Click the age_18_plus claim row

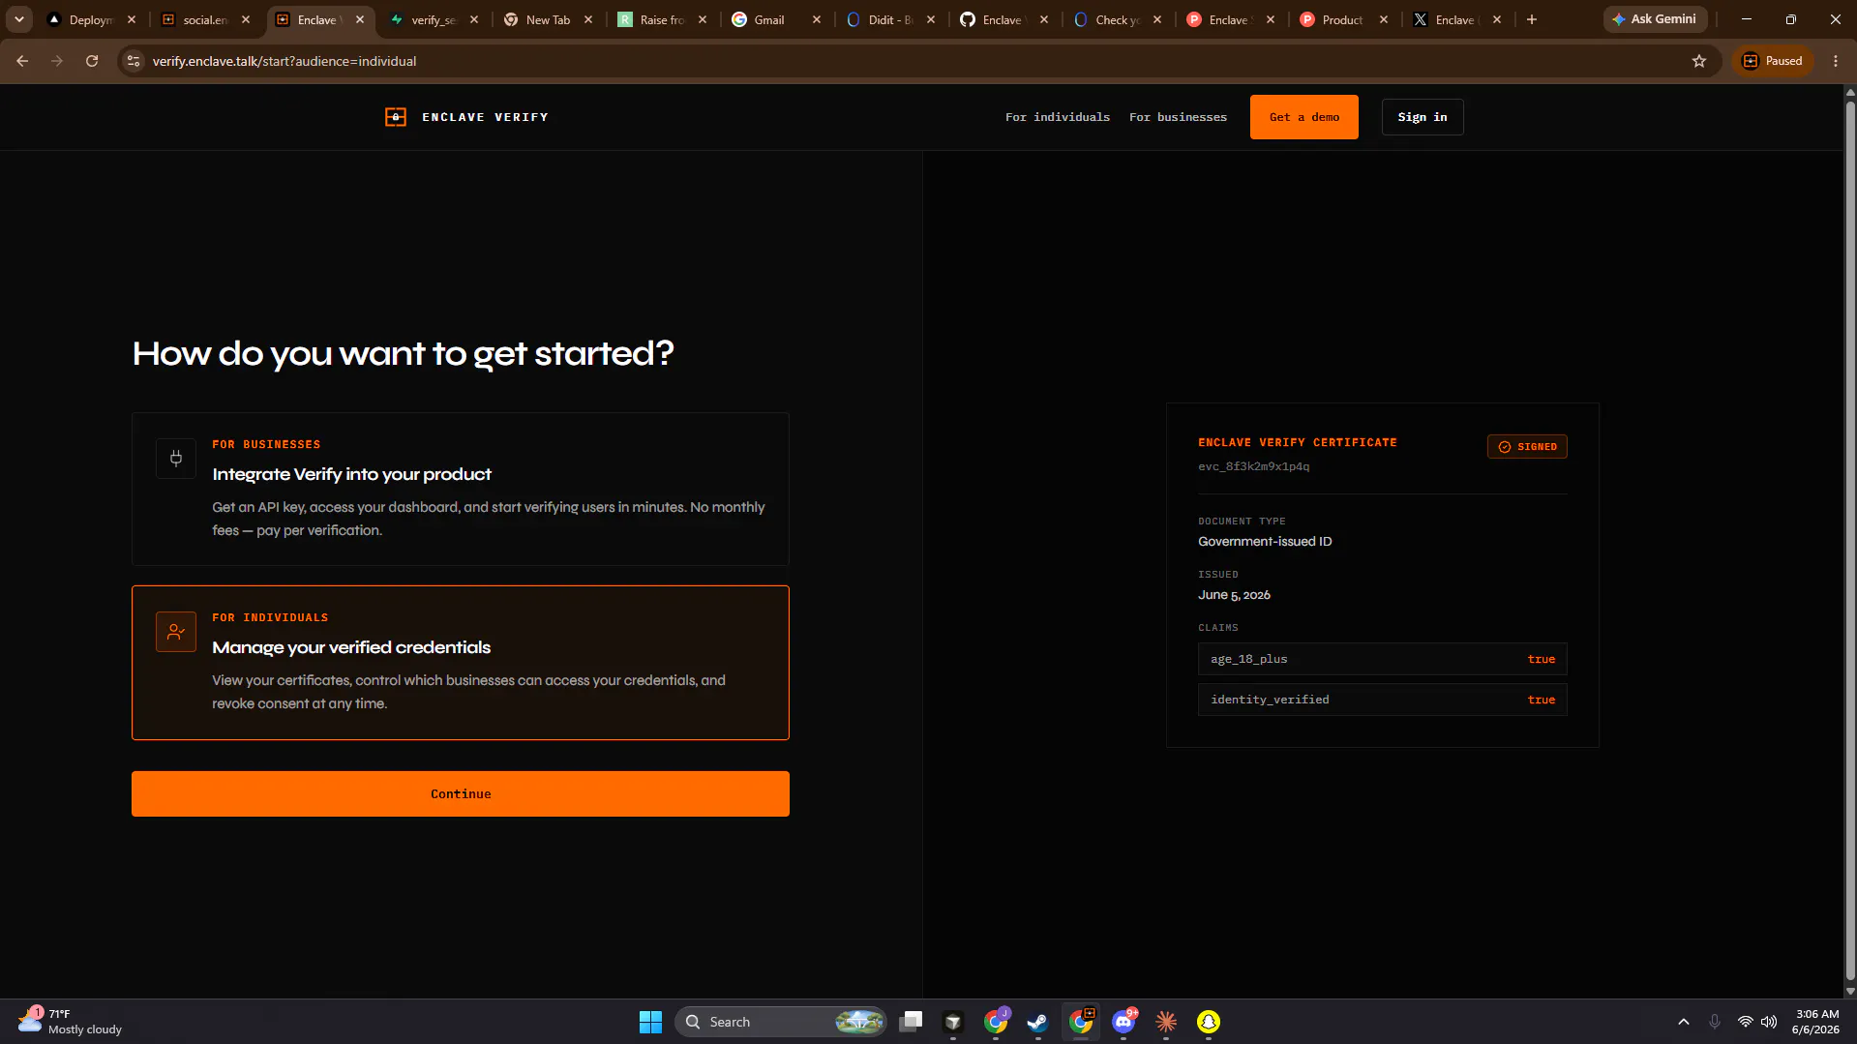tap(1382, 659)
